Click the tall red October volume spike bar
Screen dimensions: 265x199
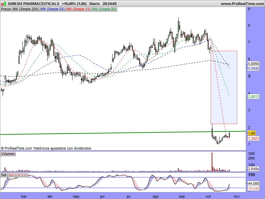(212, 162)
